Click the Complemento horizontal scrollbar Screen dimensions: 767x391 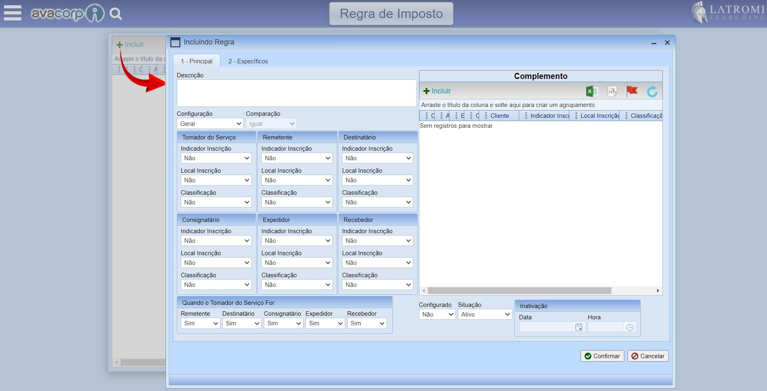click(519, 291)
